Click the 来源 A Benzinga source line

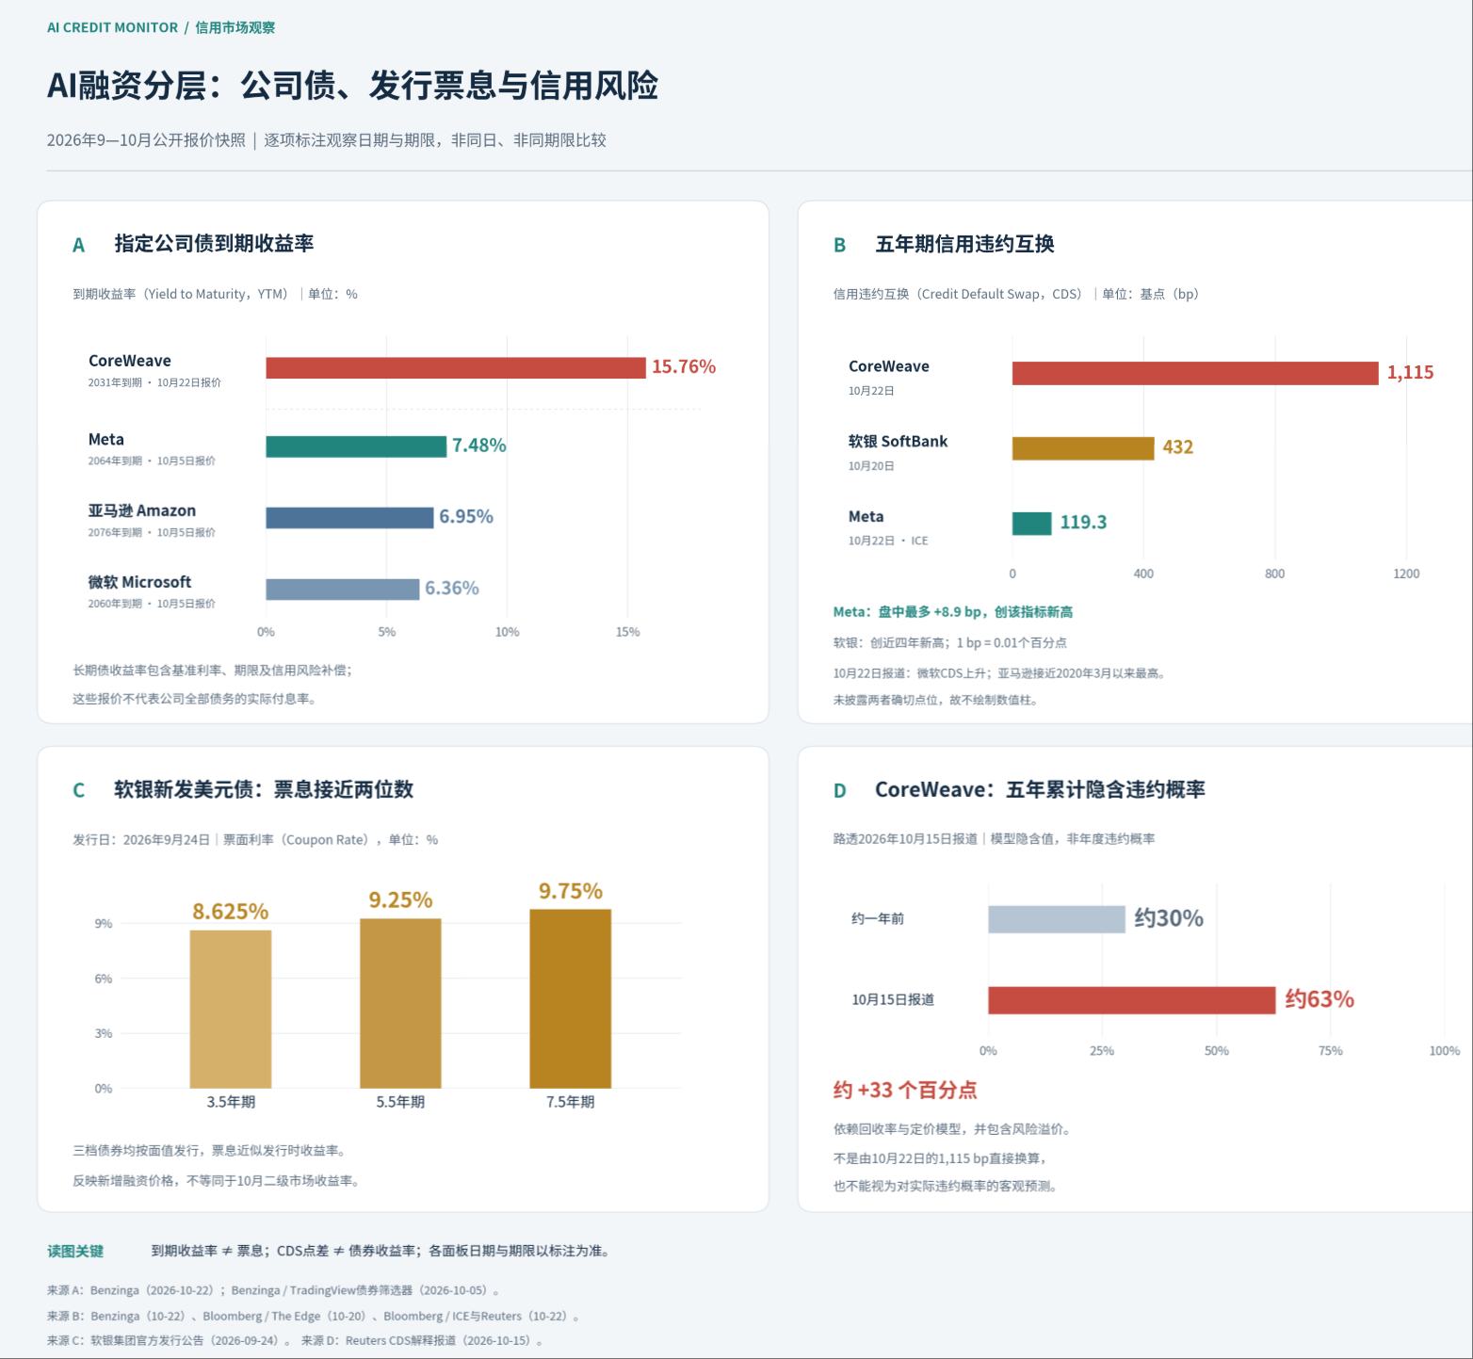(x=274, y=1290)
